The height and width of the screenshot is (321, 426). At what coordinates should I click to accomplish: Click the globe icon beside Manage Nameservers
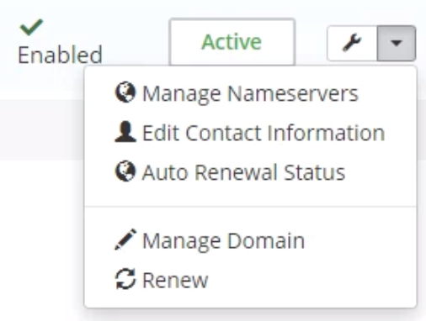[x=125, y=92]
